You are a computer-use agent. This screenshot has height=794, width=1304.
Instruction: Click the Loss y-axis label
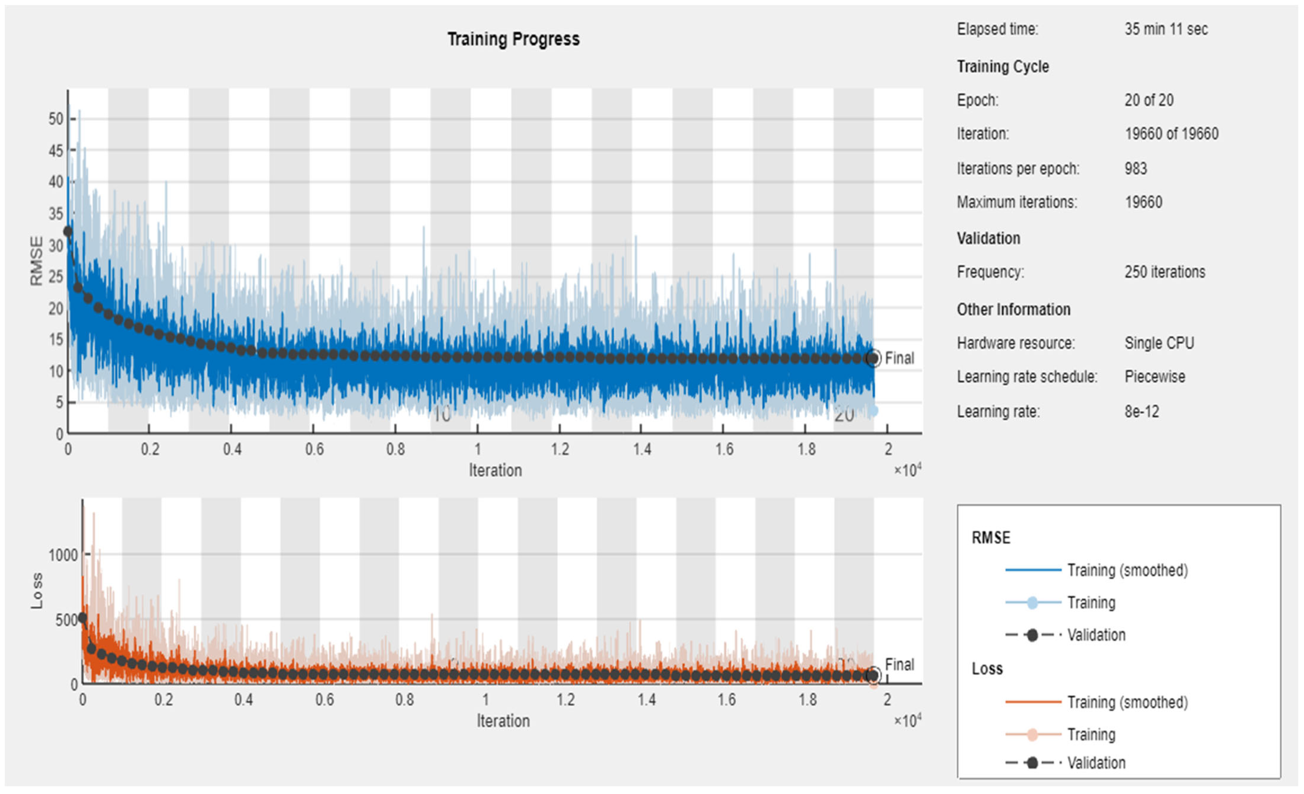pos(36,590)
